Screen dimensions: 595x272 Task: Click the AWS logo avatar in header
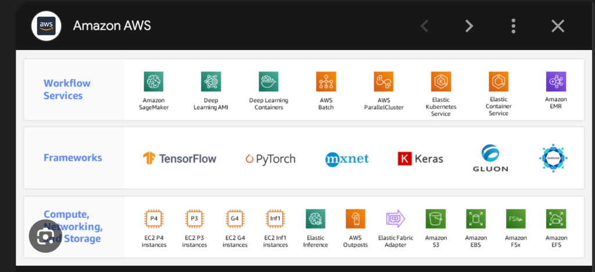[46, 26]
